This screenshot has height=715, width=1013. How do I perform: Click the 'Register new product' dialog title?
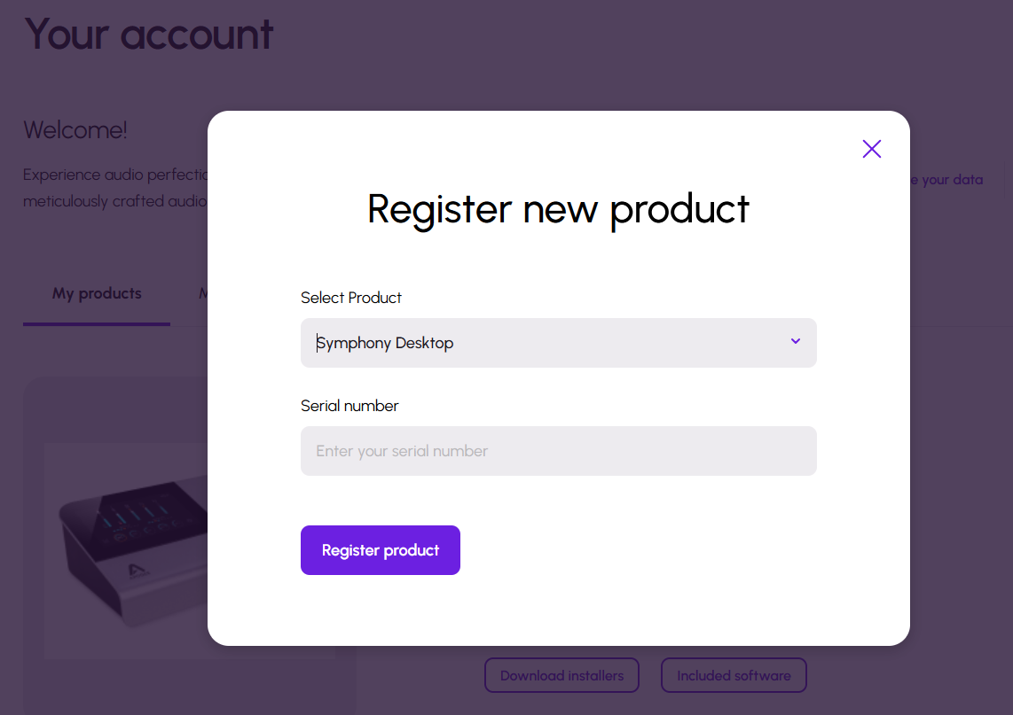pyautogui.click(x=558, y=209)
